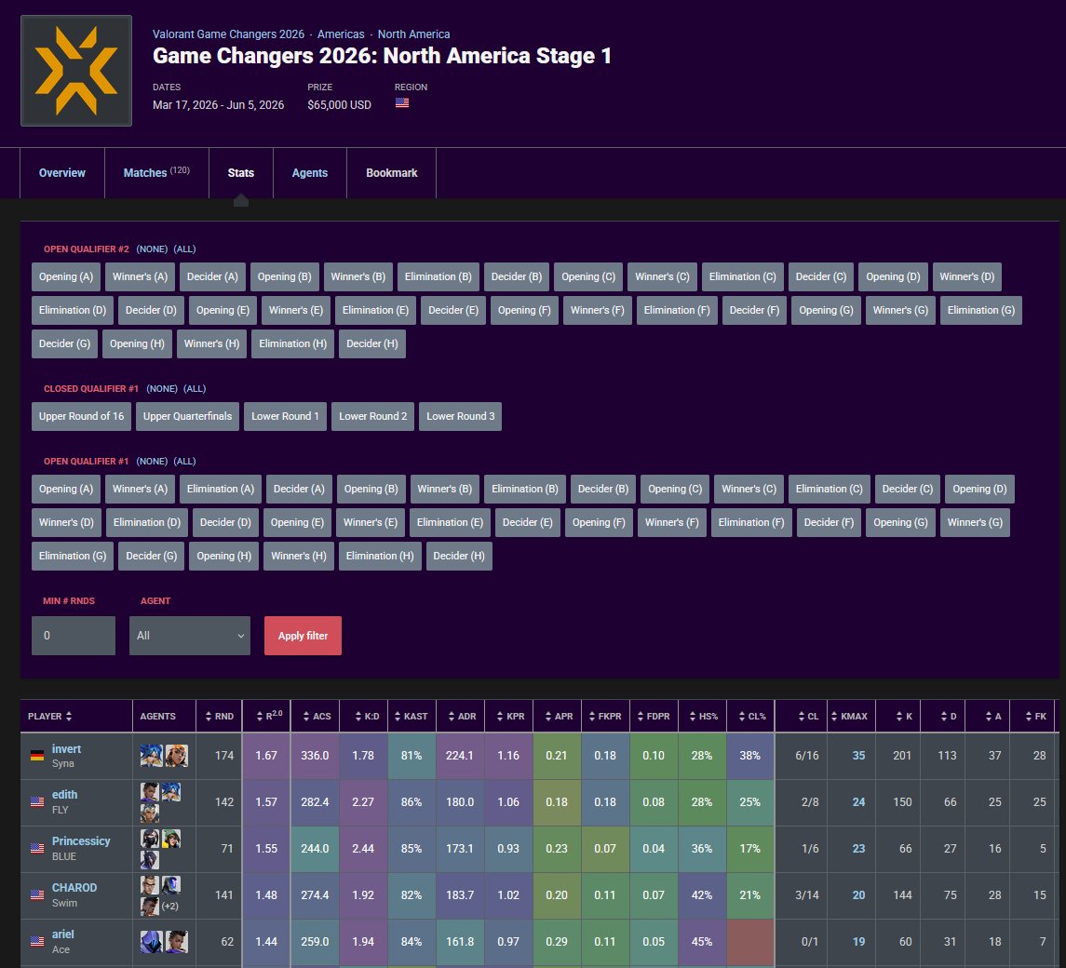
Task: Click invert's German flag icon
Action: [x=37, y=755]
